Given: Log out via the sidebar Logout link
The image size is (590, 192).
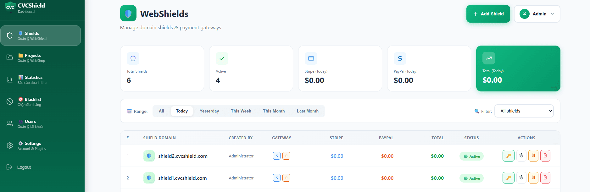Looking at the screenshot, I should (24, 167).
